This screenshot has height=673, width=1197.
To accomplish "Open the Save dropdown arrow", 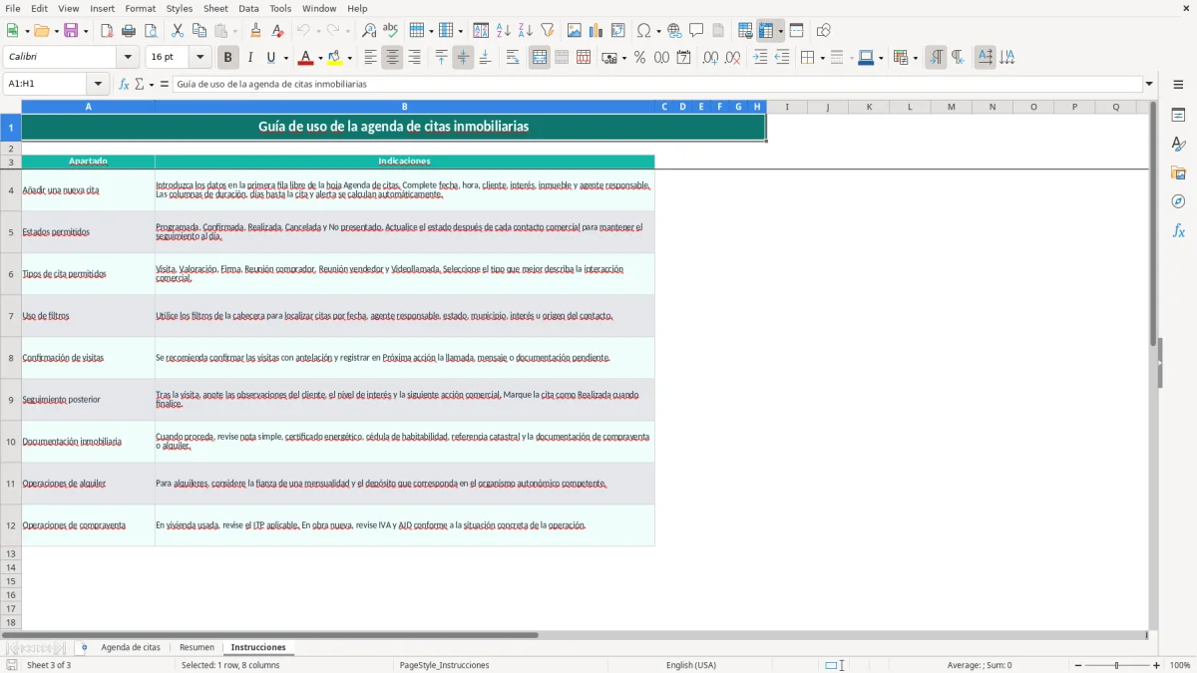I will 86,31.
